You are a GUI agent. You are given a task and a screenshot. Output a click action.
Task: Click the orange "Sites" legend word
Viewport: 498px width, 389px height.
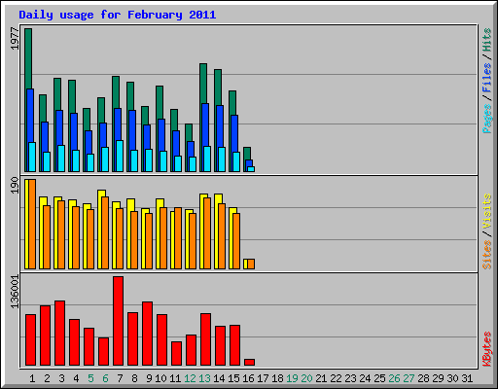(487, 255)
